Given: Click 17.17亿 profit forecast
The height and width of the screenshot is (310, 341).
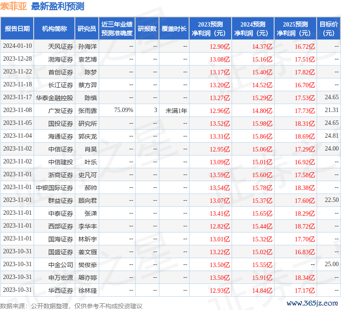Looking at the screenshot, I should (305, 291).
